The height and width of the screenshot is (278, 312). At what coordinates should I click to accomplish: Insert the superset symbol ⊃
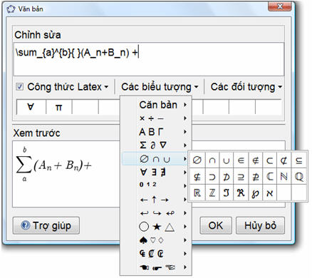(212, 177)
